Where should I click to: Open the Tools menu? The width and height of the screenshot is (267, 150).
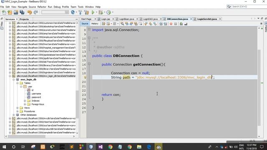pos(81,7)
